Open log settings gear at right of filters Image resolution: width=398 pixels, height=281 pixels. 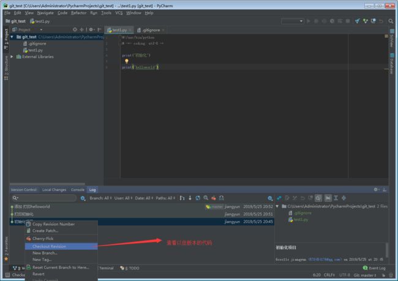coord(270,198)
